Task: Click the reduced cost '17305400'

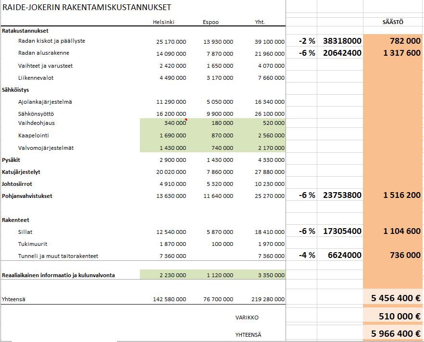Action: (342, 231)
